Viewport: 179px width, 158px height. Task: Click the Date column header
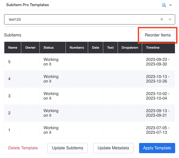[x=96, y=48]
